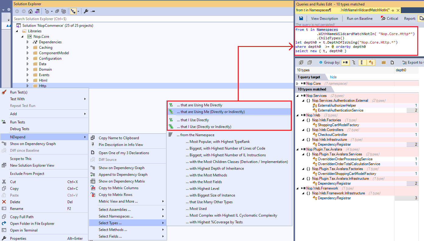Toggle the tree view button in Solution Explorer
This screenshot has width=424, height=241.
coord(73,11)
